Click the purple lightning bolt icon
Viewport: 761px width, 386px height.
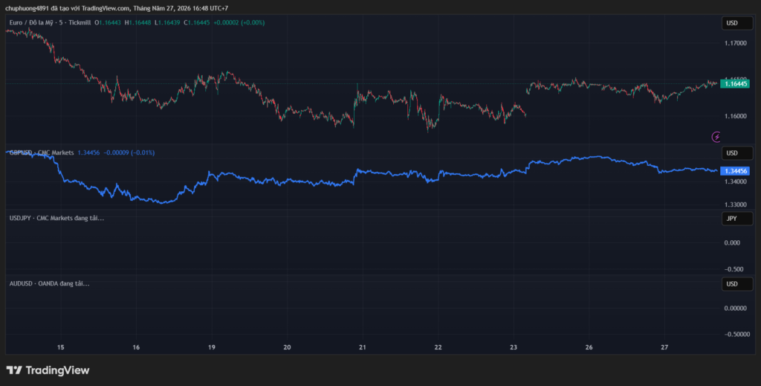[x=716, y=137]
